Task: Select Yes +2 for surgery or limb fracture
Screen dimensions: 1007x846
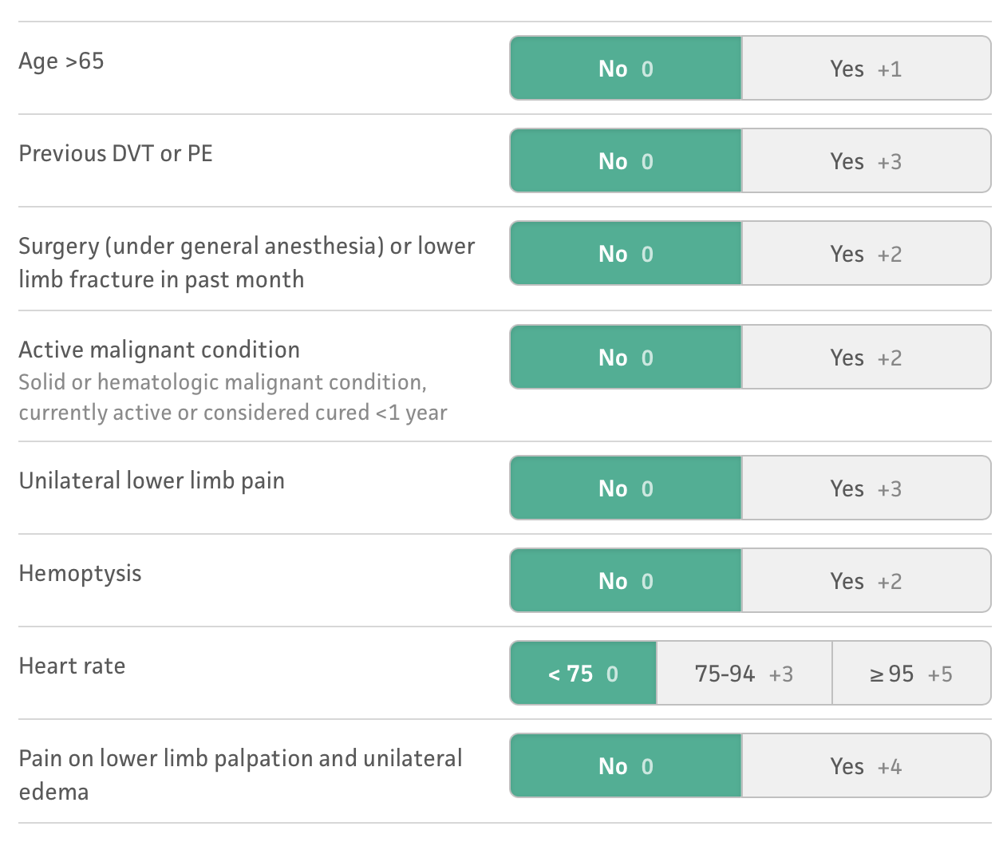Action: click(866, 254)
